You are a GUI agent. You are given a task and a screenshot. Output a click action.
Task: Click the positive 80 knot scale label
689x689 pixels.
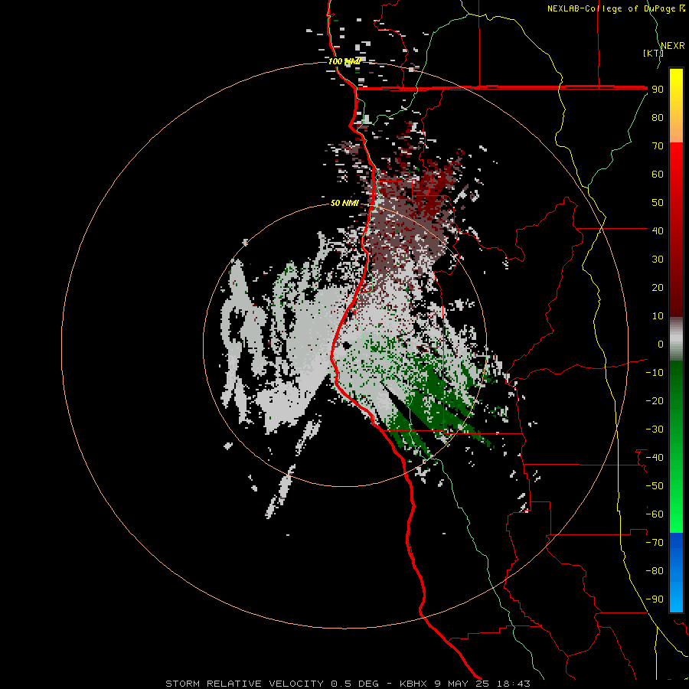coord(658,118)
